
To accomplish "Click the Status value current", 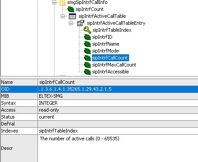I will (x=47, y=117).
